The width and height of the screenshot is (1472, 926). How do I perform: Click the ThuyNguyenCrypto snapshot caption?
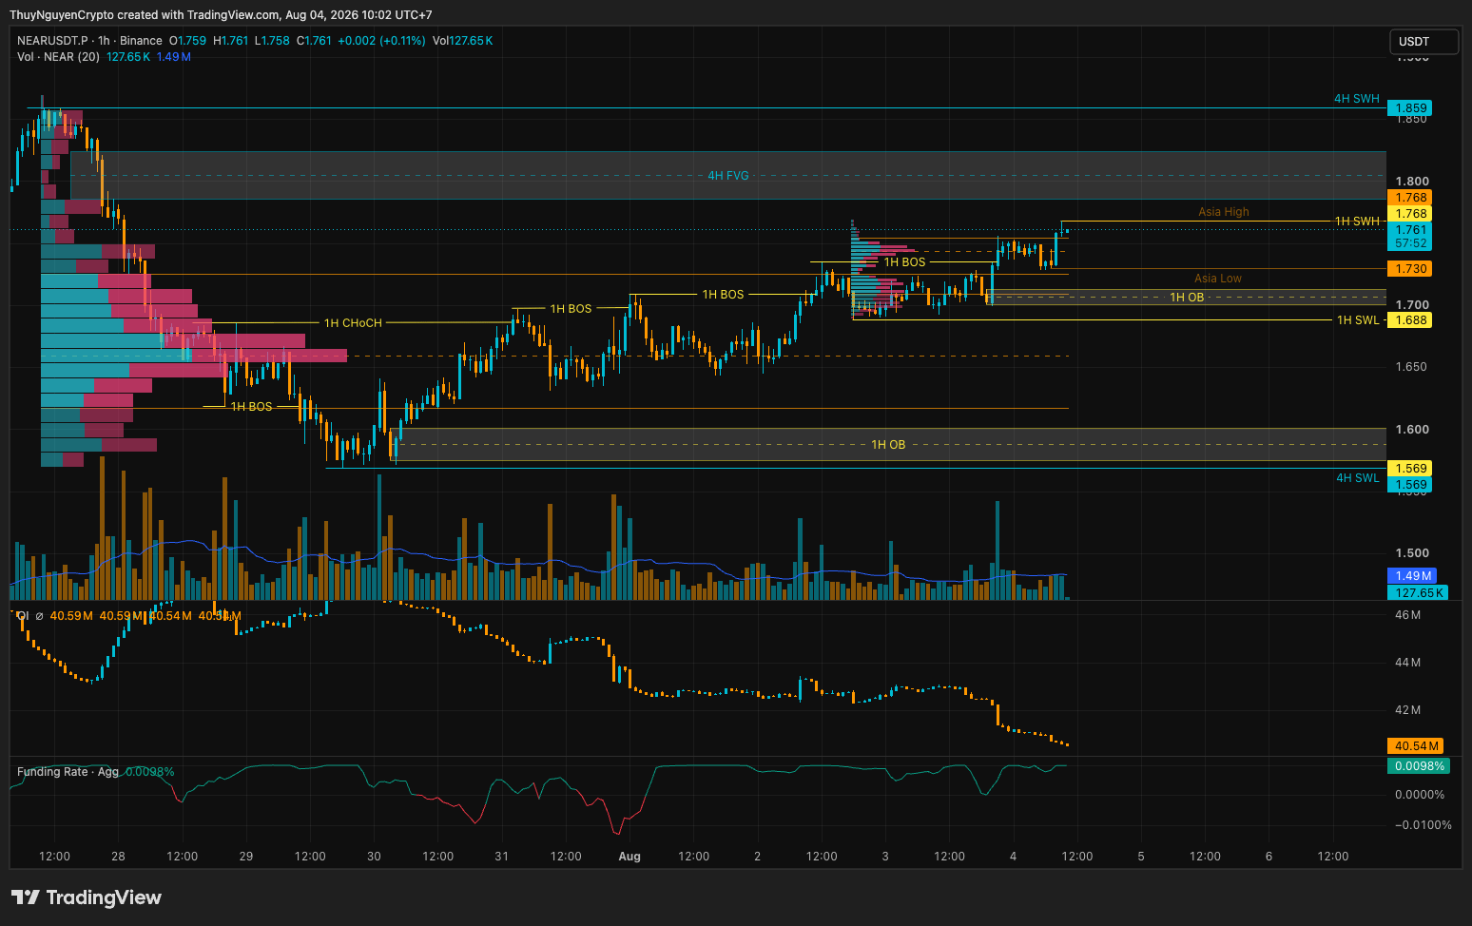(221, 15)
